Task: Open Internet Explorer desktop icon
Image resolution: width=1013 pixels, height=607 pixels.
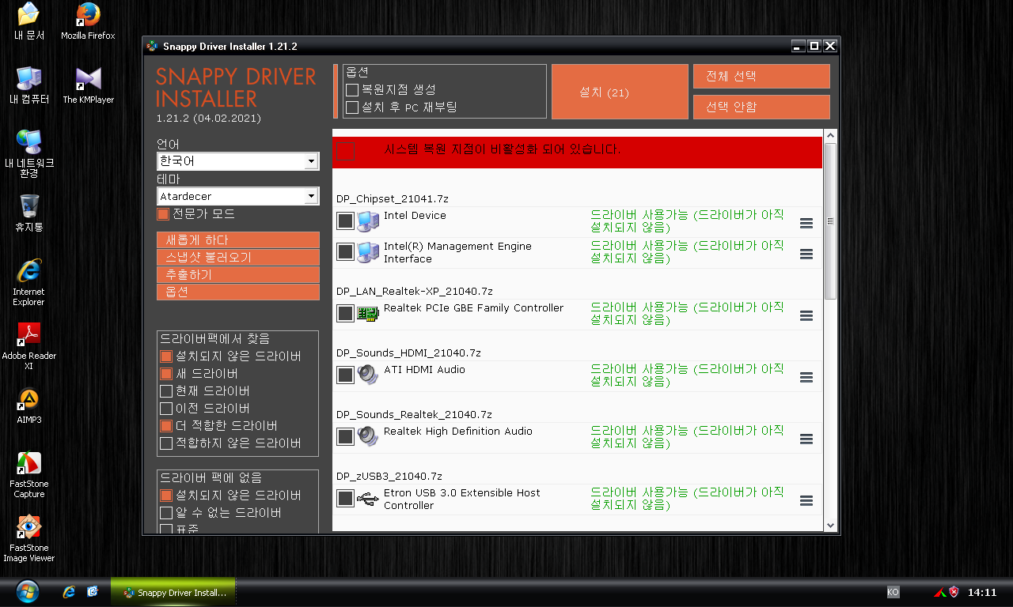Action: [x=29, y=281]
